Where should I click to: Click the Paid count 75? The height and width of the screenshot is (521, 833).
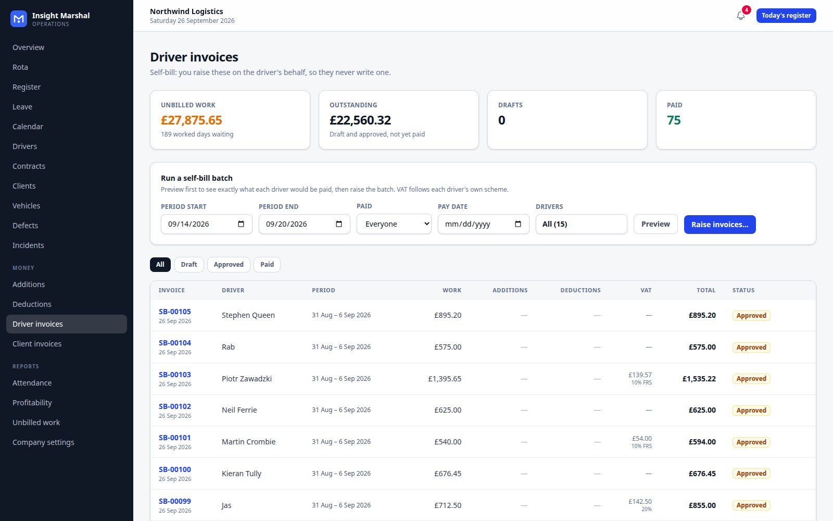coord(674,120)
